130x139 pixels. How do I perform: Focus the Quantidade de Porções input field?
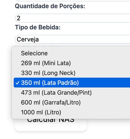tap(72, 18)
